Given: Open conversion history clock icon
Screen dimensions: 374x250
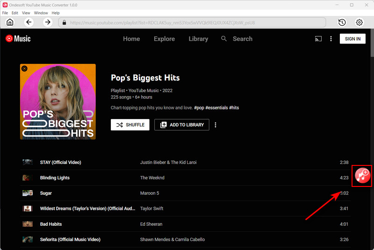Looking at the screenshot, I should 342,22.
